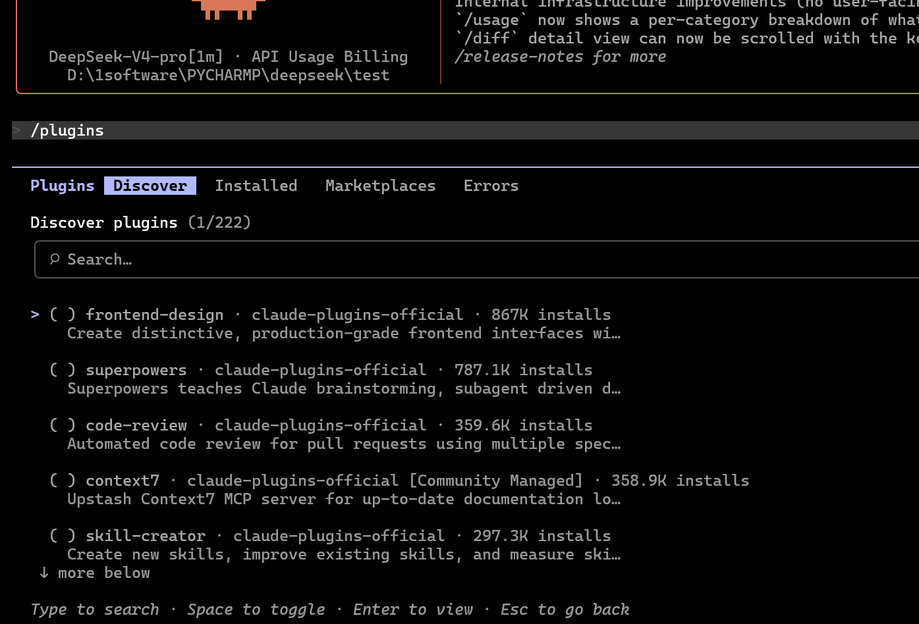Click the Upstash Context7 MCP server description
The height and width of the screenshot is (624, 919).
(344, 499)
